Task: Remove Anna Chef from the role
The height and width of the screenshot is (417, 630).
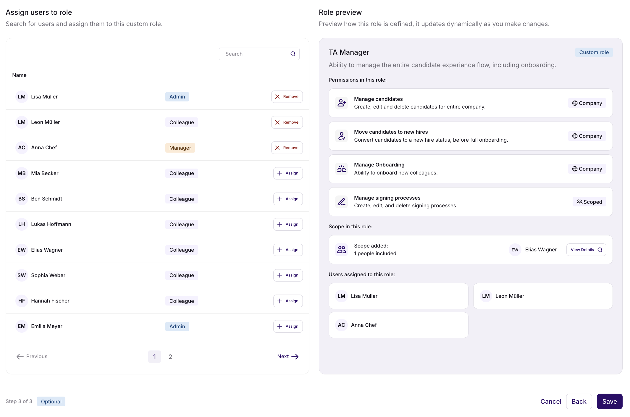Action: pyautogui.click(x=287, y=148)
